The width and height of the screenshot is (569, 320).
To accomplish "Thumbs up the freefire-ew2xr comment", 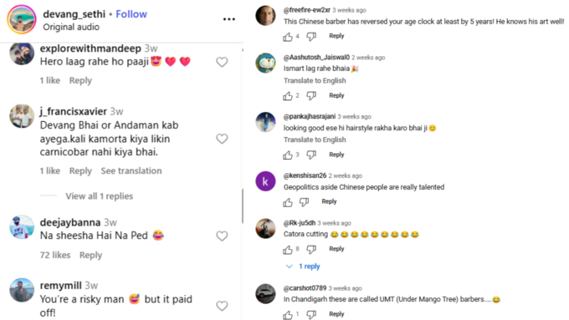I will 288,36.
